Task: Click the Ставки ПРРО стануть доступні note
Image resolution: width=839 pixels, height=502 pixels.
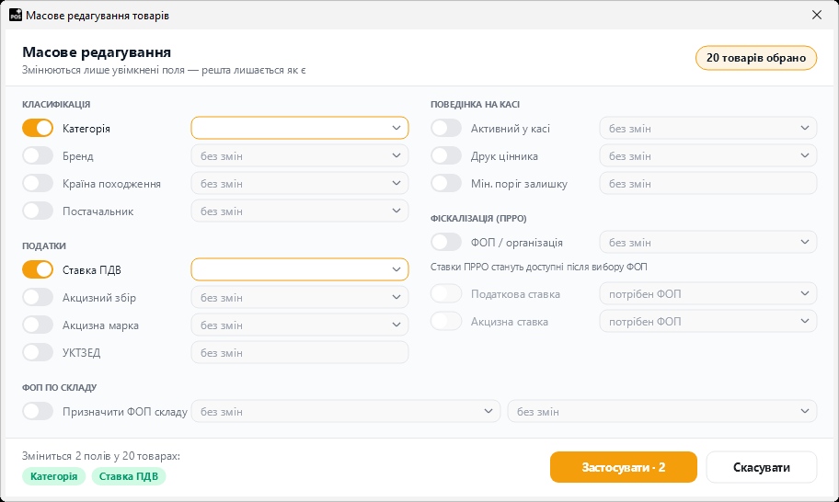Action: [539, 267]
